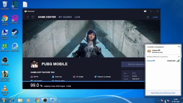The width and height of the screenshot is (183, 103).
Task: Select the Shotcut desktop shortcut
Action: (x=15, y=5)
